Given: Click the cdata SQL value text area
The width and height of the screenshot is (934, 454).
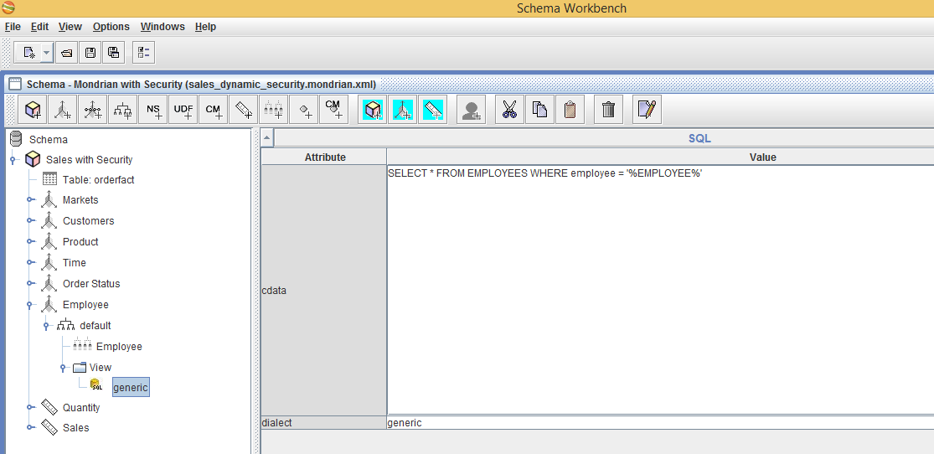Looking at the screenshot, I should (660, 290).
